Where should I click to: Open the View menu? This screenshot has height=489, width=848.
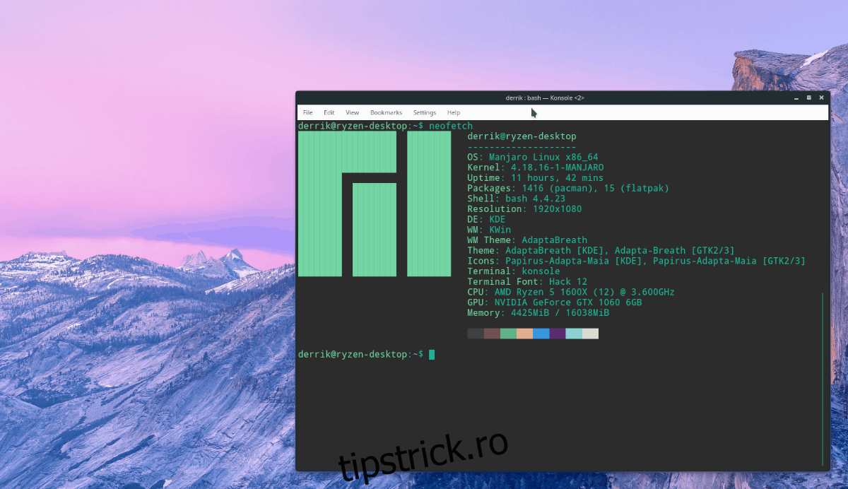[x=352, y=112]
